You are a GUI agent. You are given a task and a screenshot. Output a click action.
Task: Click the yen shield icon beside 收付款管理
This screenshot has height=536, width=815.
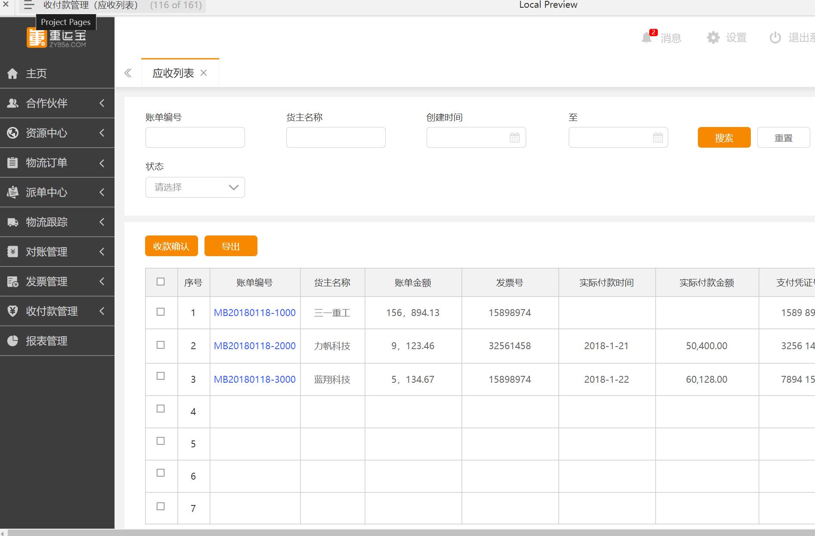tap(12, 311)
